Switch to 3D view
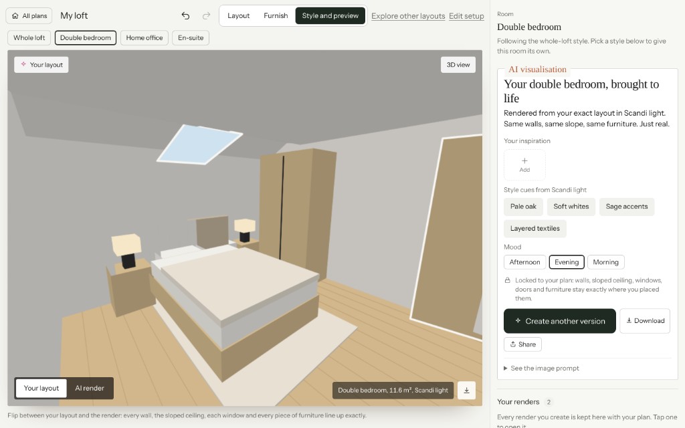This screenshot has height=428, width=685. (x=458, y=65)
